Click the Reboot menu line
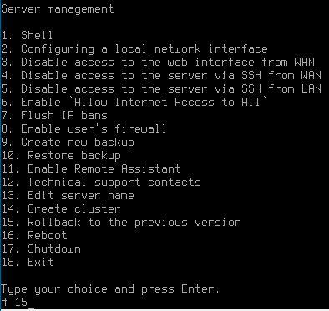 coord(34,235)
